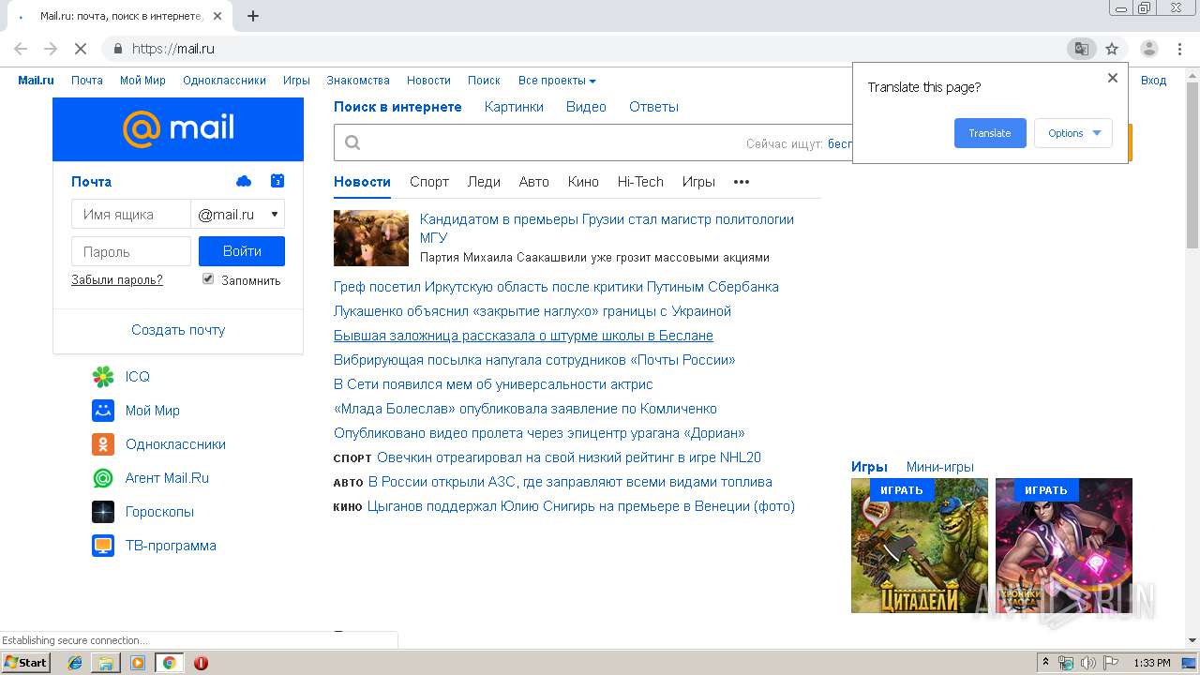Open news about Греф посетил Иркутскую область
Viewport: 1200px width, 675px height.
(556, 287)
